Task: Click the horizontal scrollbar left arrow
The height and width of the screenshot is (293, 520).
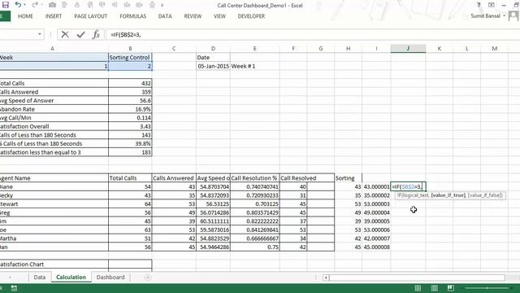Action: coord(326,278)
